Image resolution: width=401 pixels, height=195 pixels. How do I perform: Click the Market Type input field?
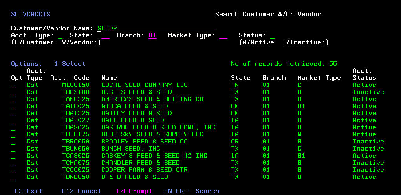click(223, 35)
